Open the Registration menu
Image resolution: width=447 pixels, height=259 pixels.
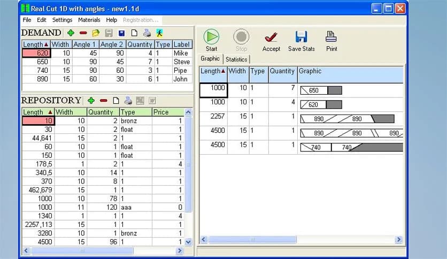point(140,20)
